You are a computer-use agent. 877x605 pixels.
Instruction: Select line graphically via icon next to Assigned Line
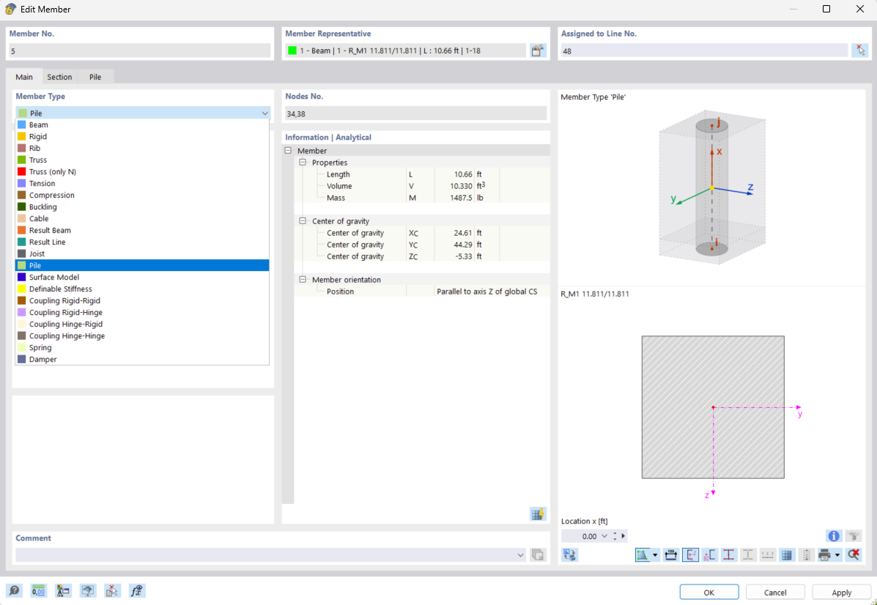(861, 50)
